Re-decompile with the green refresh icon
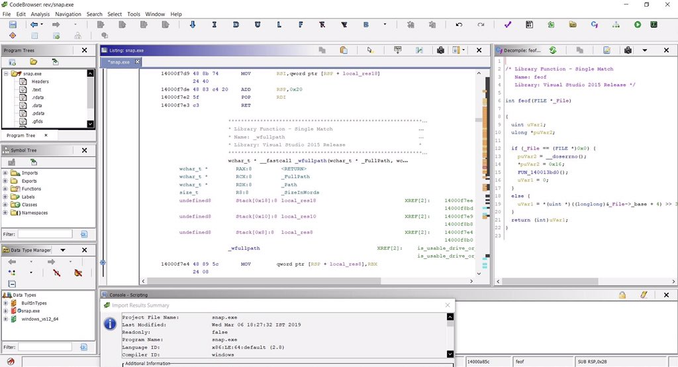Viewport: 678px width, 367px height. coord(553,50)
